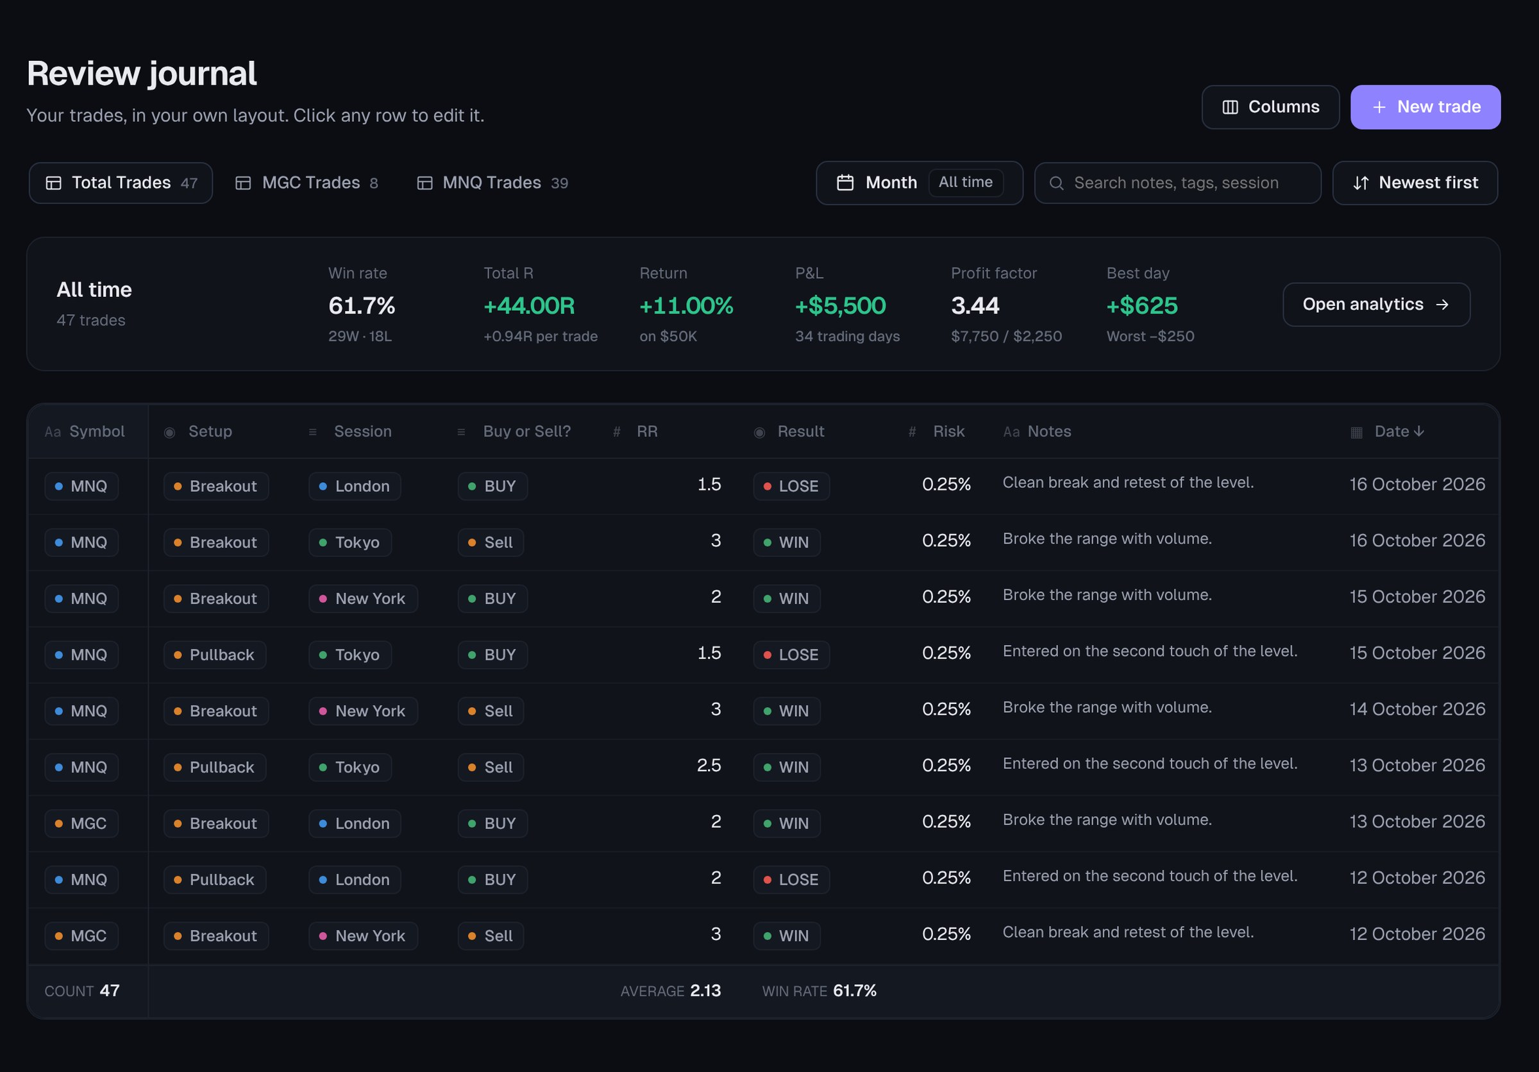
Task: Click the COUNT 47 footer cell
Action: click(82, 991)
